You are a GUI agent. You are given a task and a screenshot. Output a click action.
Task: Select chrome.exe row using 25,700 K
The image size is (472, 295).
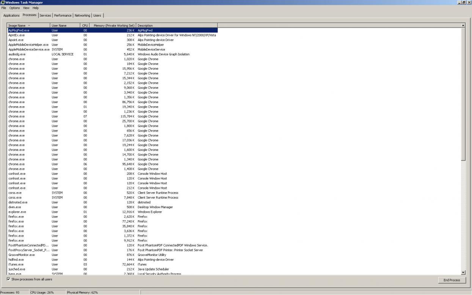[x=112, y=121]
